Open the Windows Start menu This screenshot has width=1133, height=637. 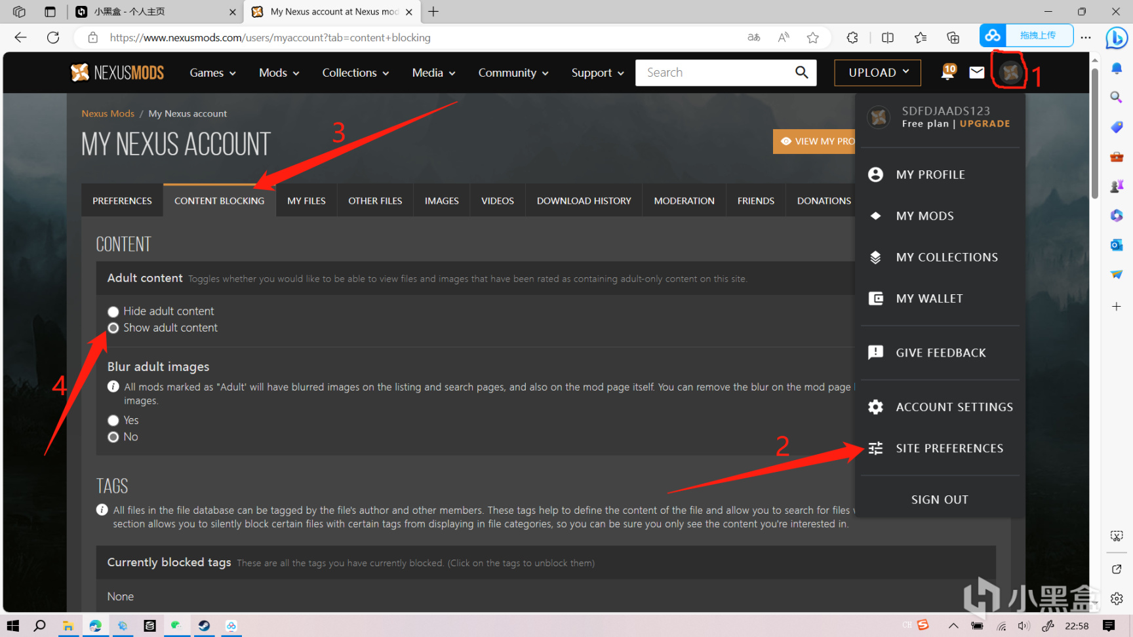[13, 626]
